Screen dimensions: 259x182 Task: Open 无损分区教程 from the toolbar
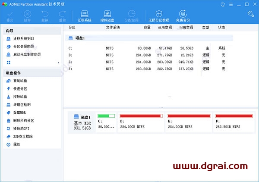pyautogui.click(x=159, y=16)
